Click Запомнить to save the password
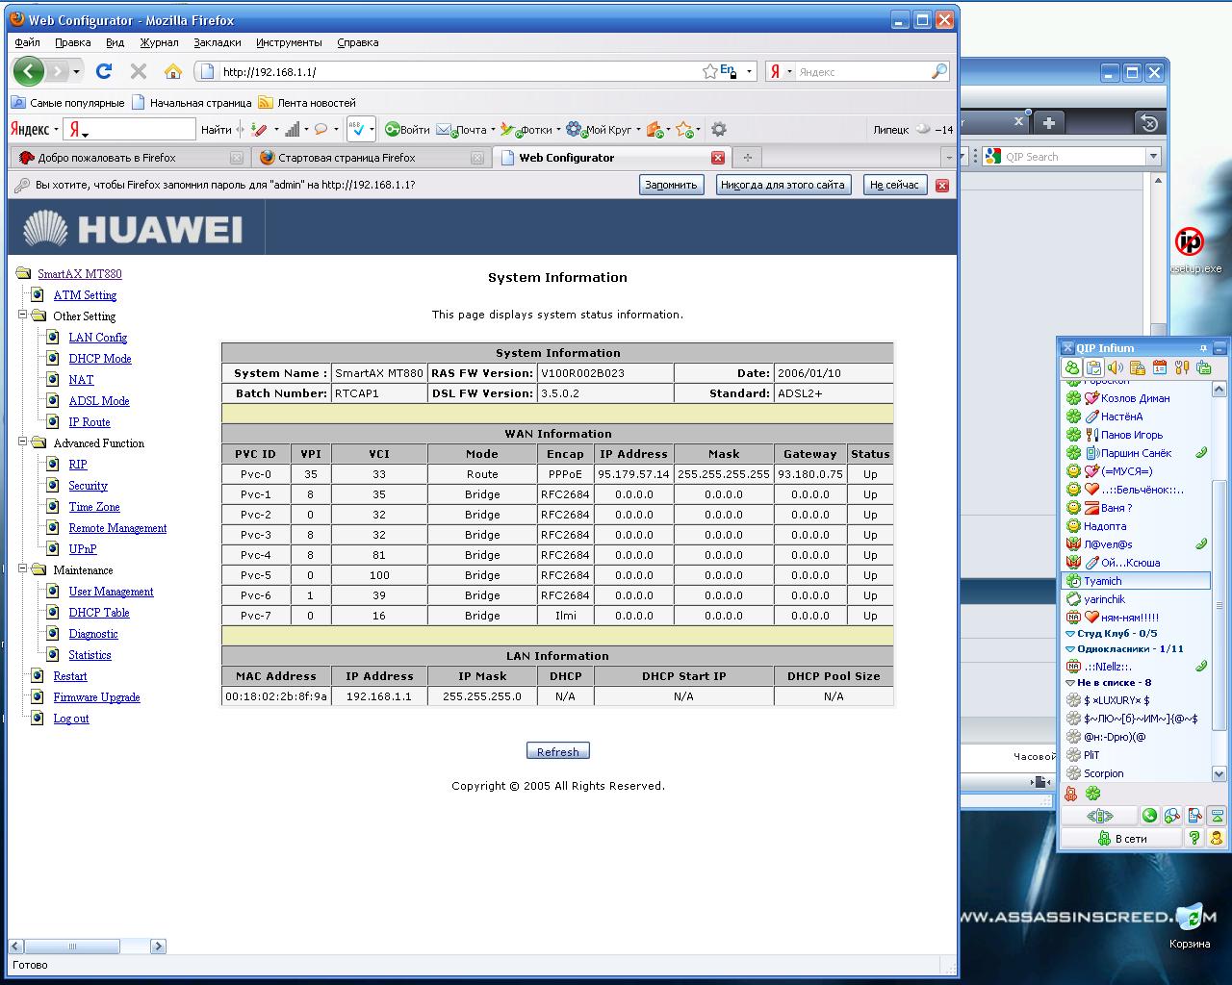 tap(671, 185)
